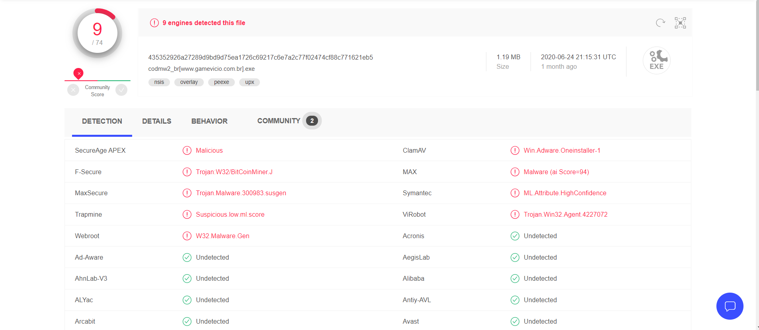Click '1 month ago' text
Image resolution: width=759 pixels, height=330 pixels.
pyautogui.click(x=559, y=66)
